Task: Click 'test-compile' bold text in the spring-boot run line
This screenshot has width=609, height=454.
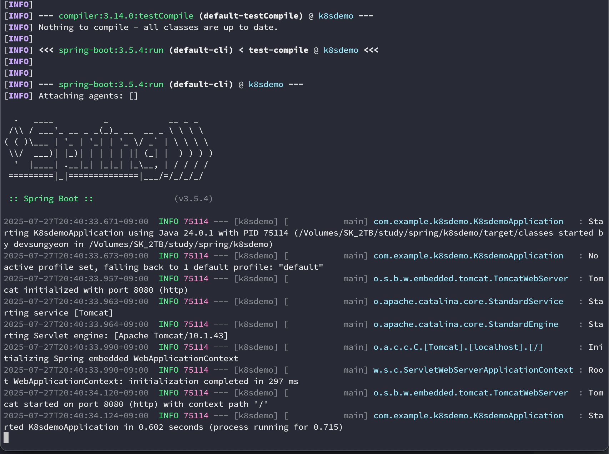Action: click(x=278, y=50)
